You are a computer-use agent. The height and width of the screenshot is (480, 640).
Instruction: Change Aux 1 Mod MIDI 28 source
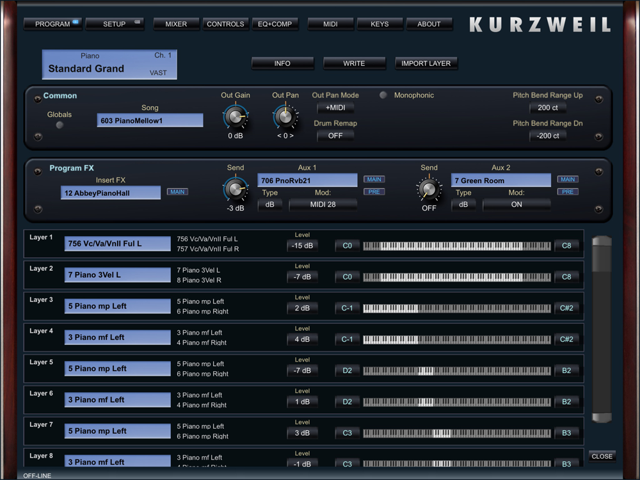(323, 205)
